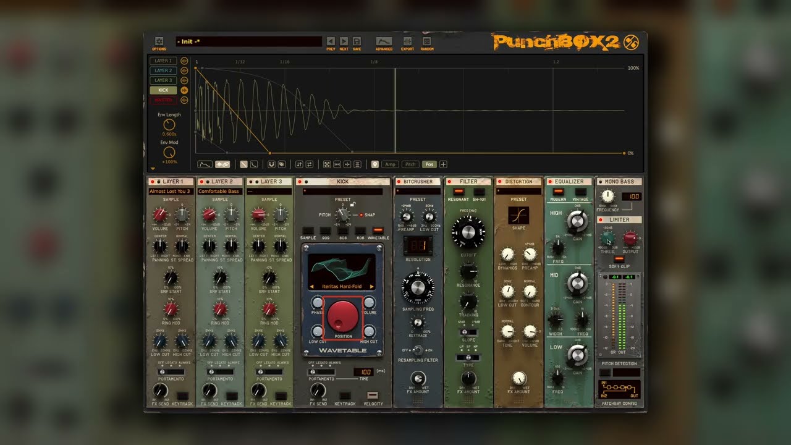Open the Kick preset selector
Viewport: 791px width, 445px height.
pyautogui.click(x=343, y=192)
